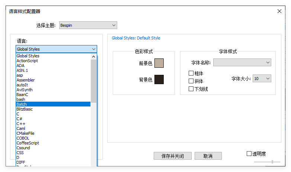Pick CSS in the language list
The image size is (291, 172).
[x=53, y=153]
